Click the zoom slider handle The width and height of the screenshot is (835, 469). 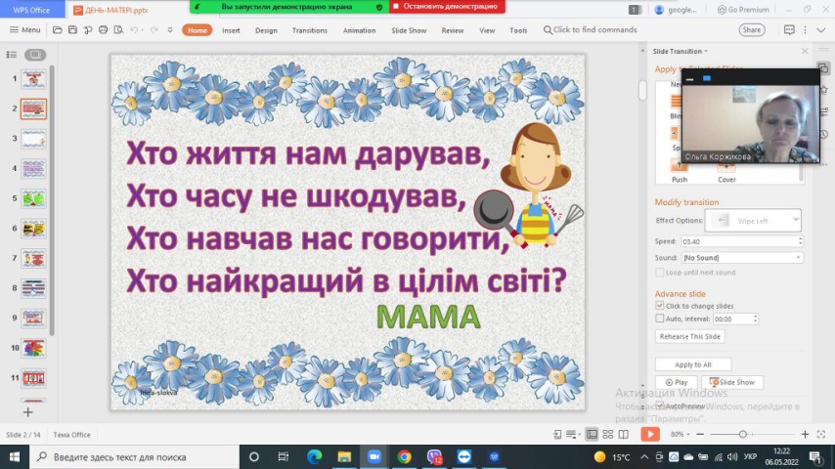(743, 434)
